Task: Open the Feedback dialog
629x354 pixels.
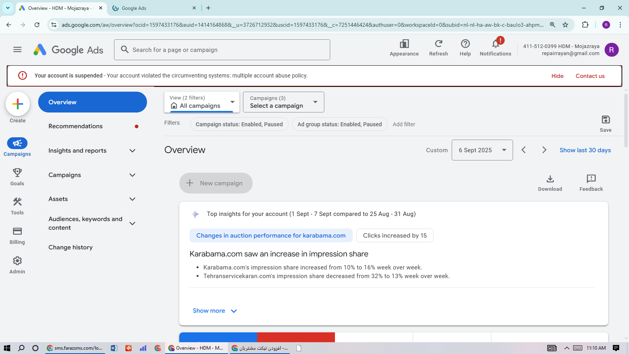Action: (591, 183)
